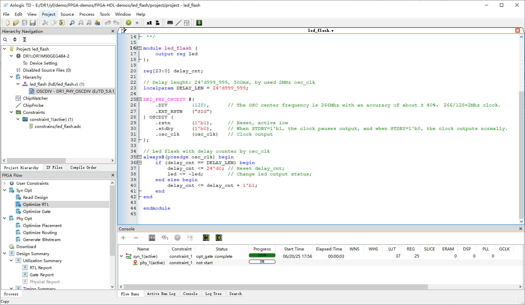Click the green collapse-all runs icon
Viewport: 525px width, 305px height.
(x=219, y=238)
